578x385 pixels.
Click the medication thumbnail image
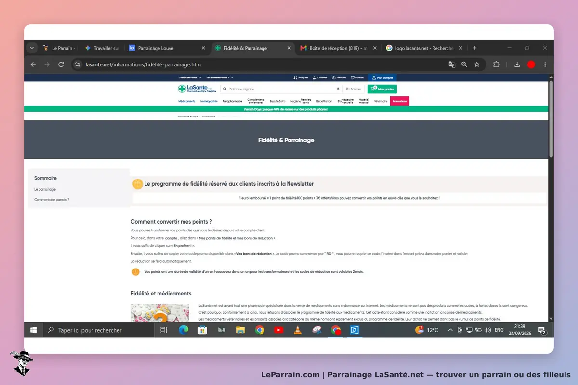tap(160, 313)
